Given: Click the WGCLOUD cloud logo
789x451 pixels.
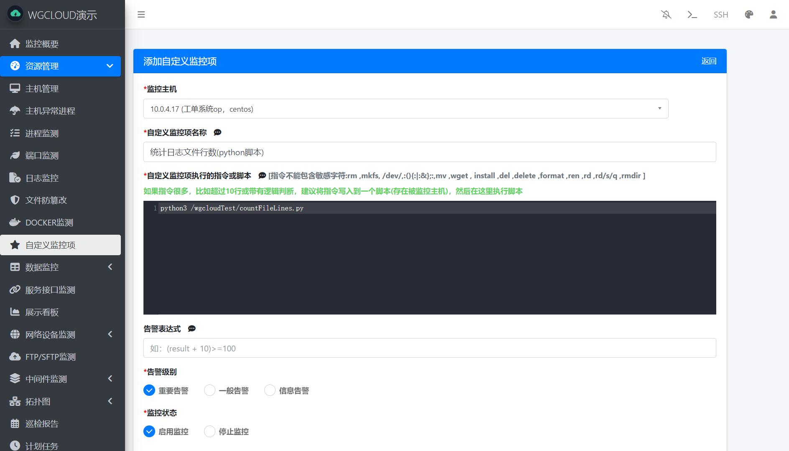Looking at the screenshot, I should (15, 14).
